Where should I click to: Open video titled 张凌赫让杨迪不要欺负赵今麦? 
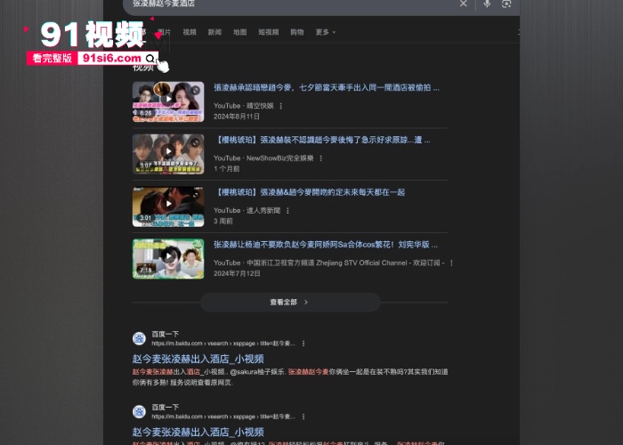(326, 245)
